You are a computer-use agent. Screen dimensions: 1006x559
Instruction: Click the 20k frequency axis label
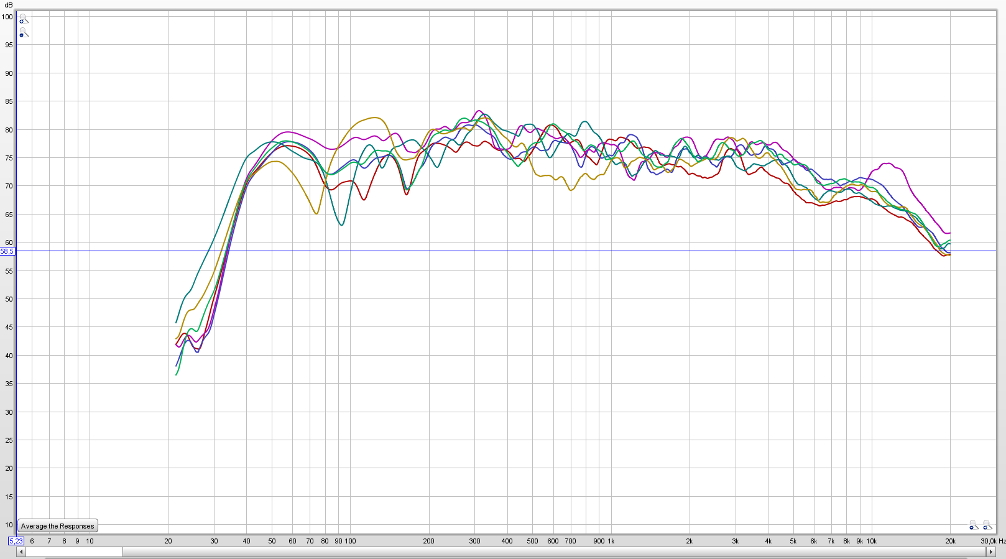click(951, 541)
